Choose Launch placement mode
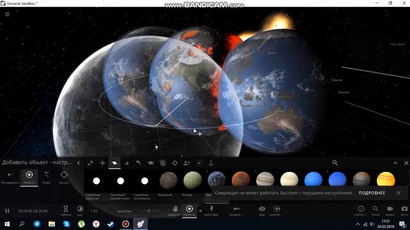This screenshot has width=410, height=230. point(64,178)
